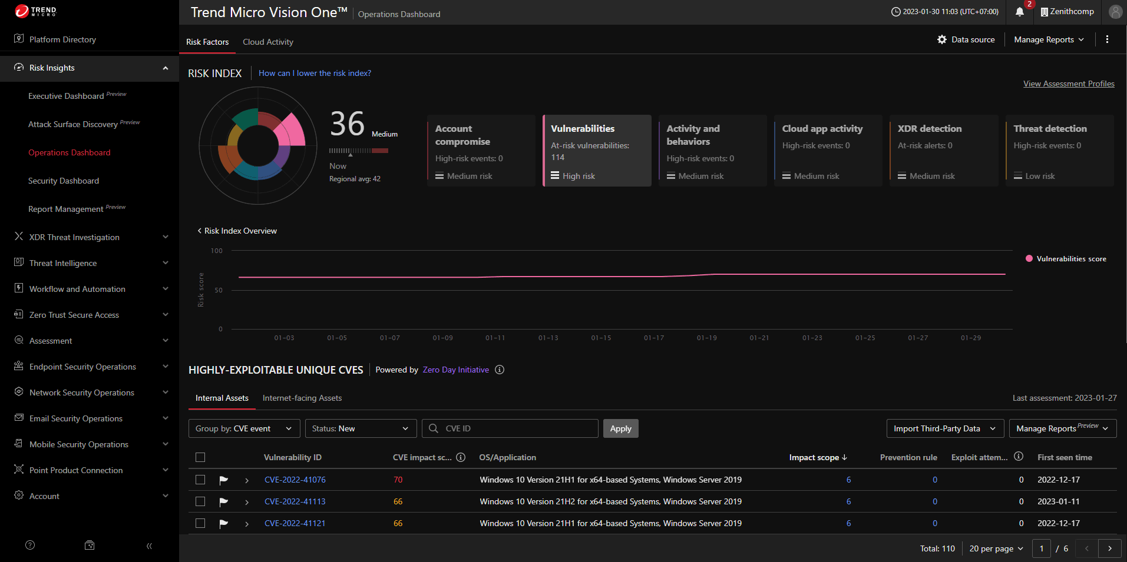Check the CVE-2022-41076 row checkbox
The width and height of the screenshot is (1127, 562).
click(200, 480)
